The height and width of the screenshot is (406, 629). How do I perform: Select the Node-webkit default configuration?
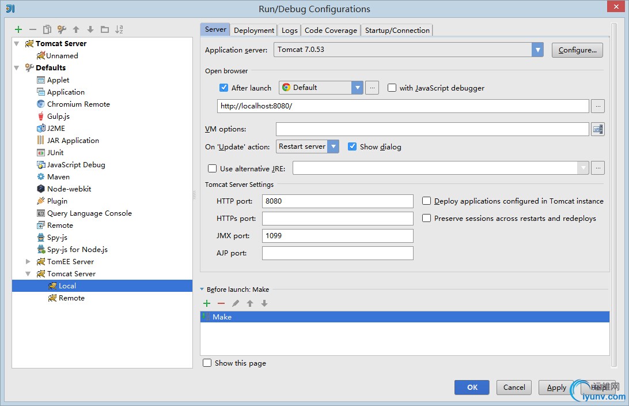click(69, 189)
